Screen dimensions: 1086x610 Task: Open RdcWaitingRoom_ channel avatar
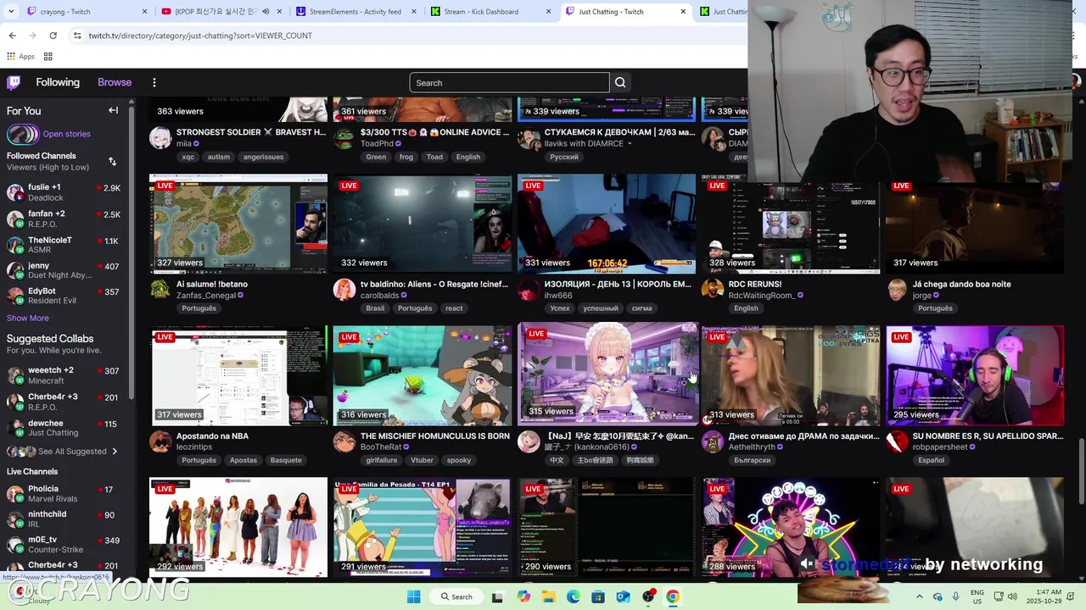click(x=713, y=290)
